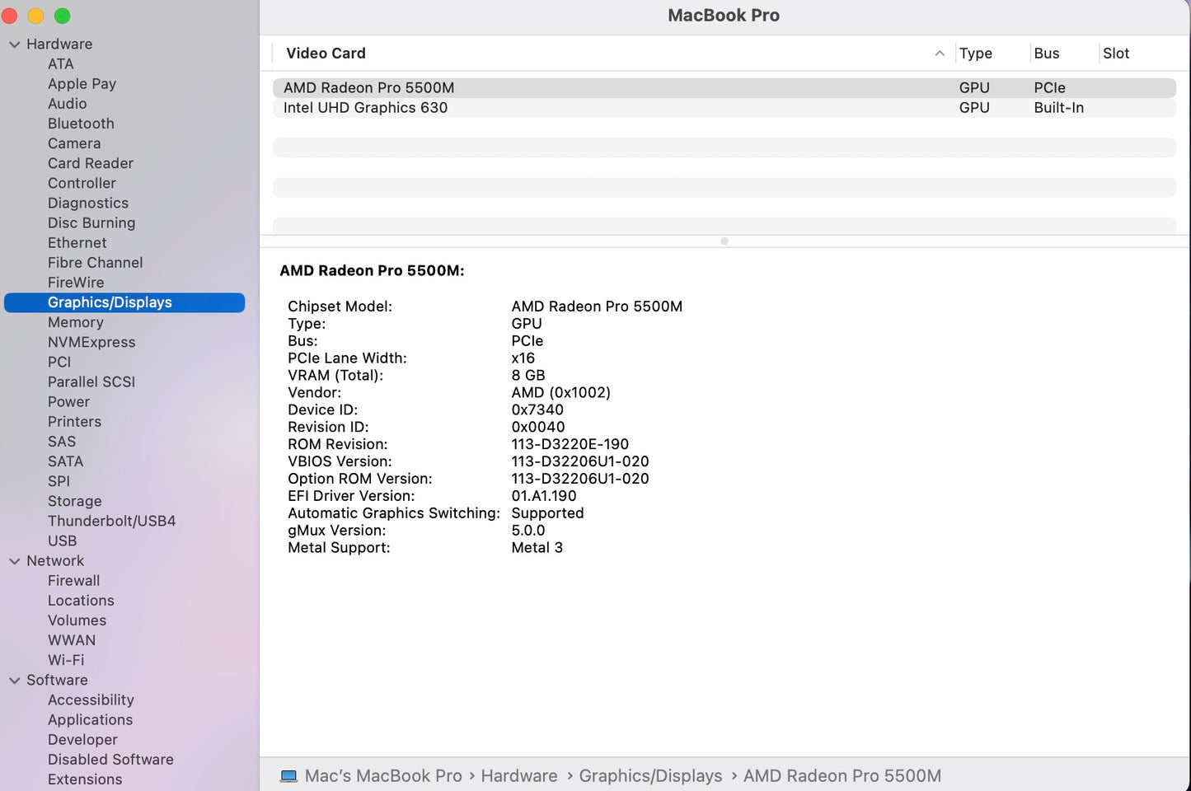Select NVMExpress in the sidebar
Image resolution: width=1191 pixels, height=791 pixels.
[91, 342]
